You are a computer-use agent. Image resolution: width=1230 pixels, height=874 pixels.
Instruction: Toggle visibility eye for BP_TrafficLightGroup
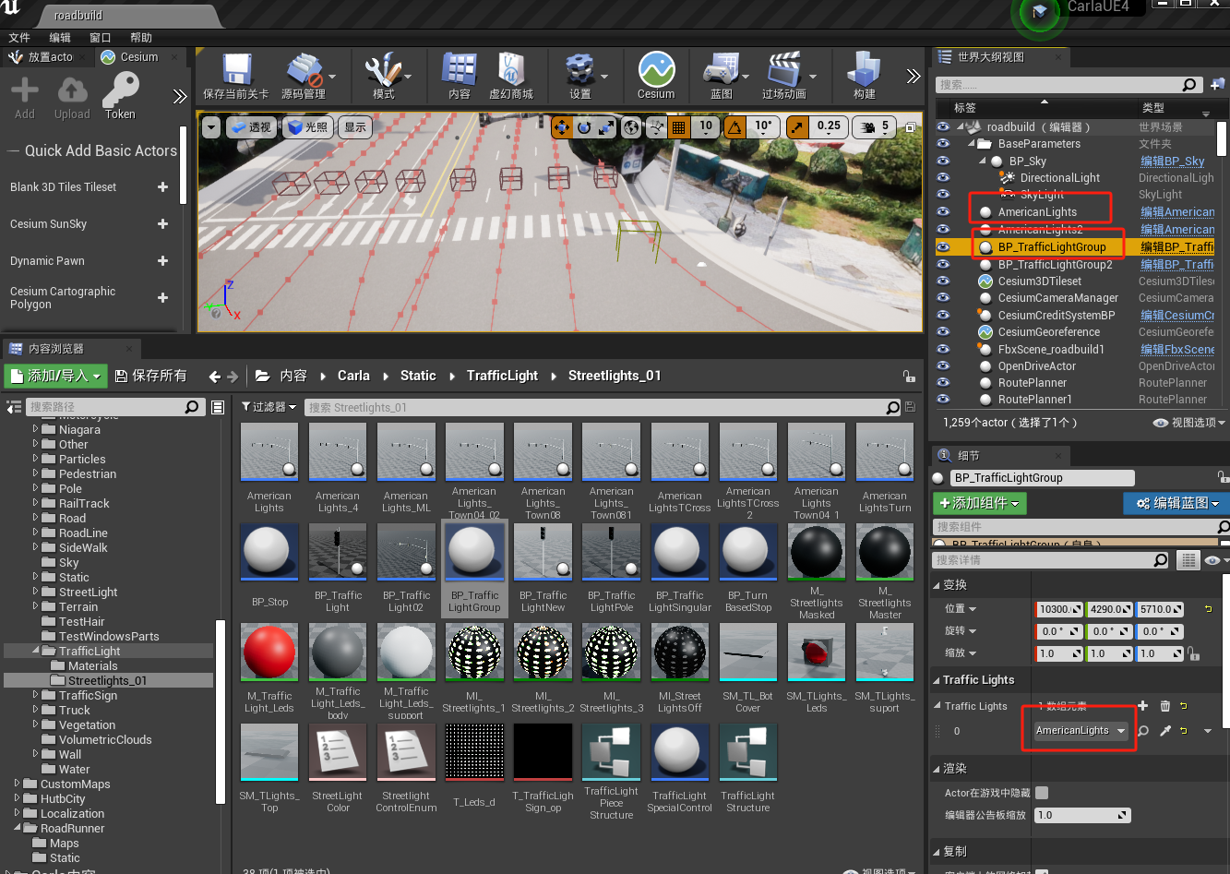(943, 247)
